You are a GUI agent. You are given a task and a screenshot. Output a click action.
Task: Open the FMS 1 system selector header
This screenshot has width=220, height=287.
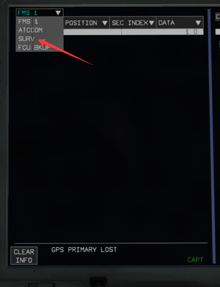pyautogui.click(x=40, y=12)
